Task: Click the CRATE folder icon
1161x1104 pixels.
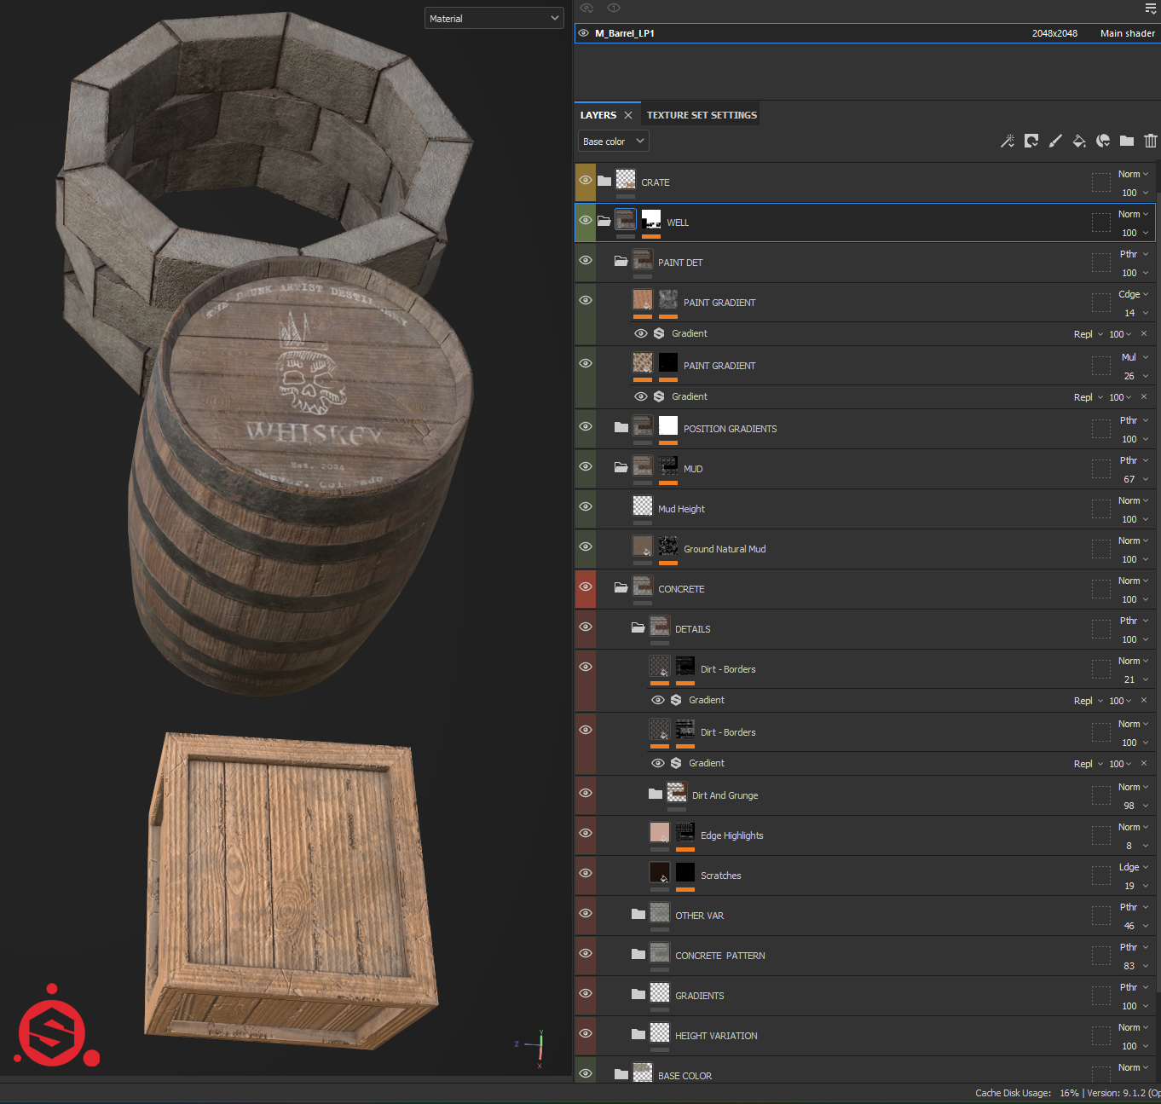Action: [604, 181]
